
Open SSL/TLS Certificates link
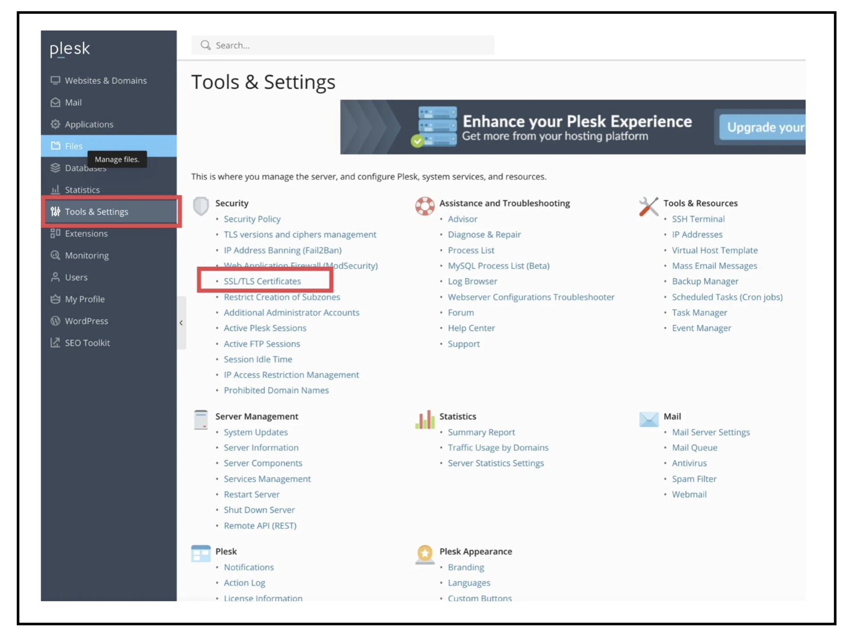click(x=262, y=281)
